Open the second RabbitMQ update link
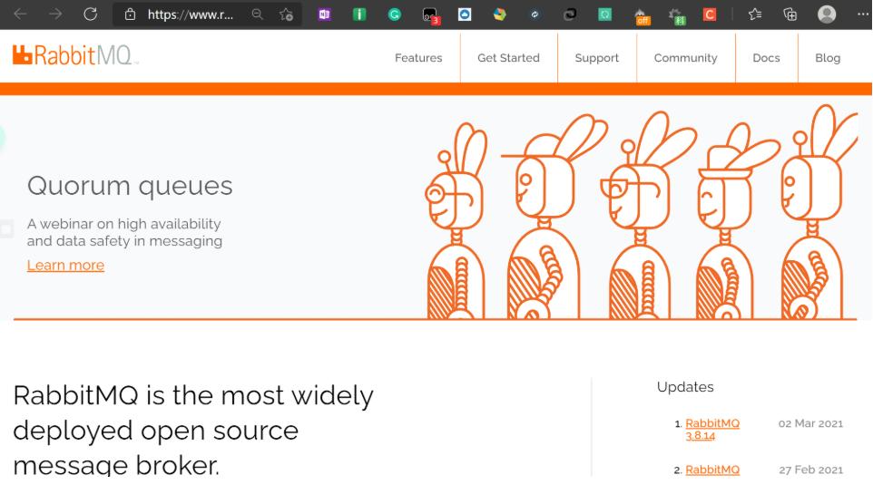Screen dimensions: 873x504 coord(712,470)
